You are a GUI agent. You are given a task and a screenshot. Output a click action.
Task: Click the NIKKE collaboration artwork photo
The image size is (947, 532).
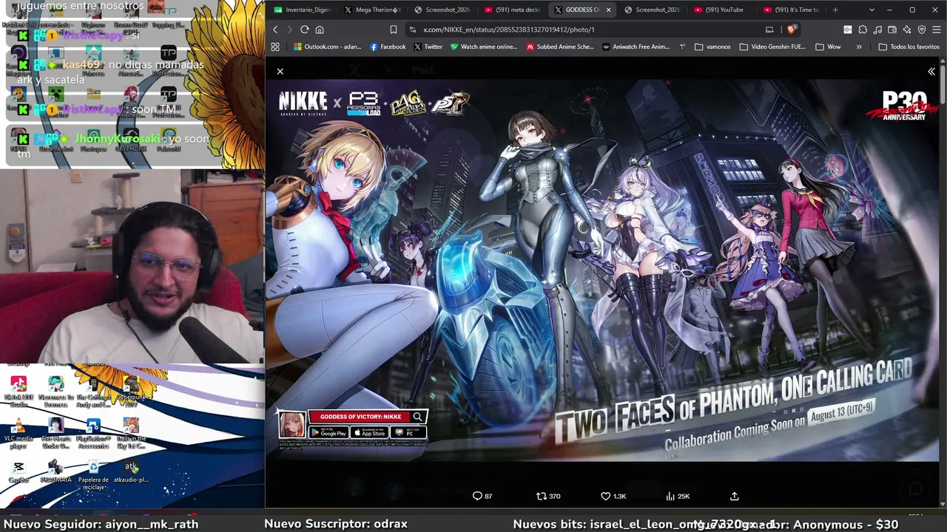click(x=602, y=270)
